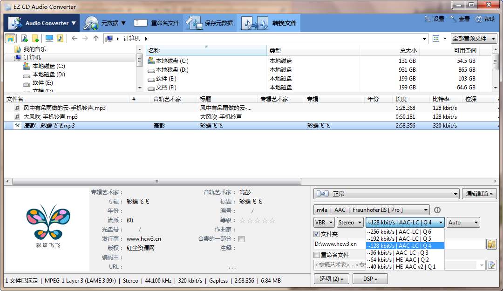Click the output folder browse icon
503x291 pixels.
click(491, 244)
